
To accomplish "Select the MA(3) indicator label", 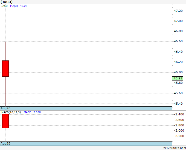I will pos(14,6).
